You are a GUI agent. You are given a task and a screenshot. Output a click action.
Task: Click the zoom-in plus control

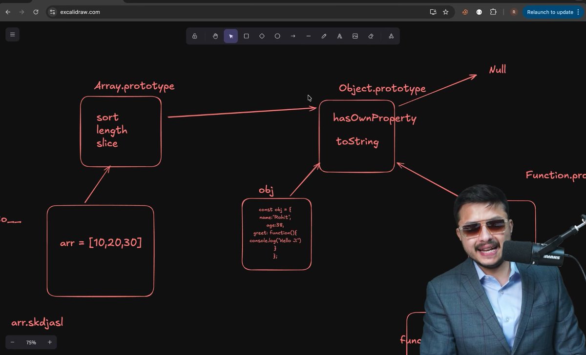click(x=49, y=342)
